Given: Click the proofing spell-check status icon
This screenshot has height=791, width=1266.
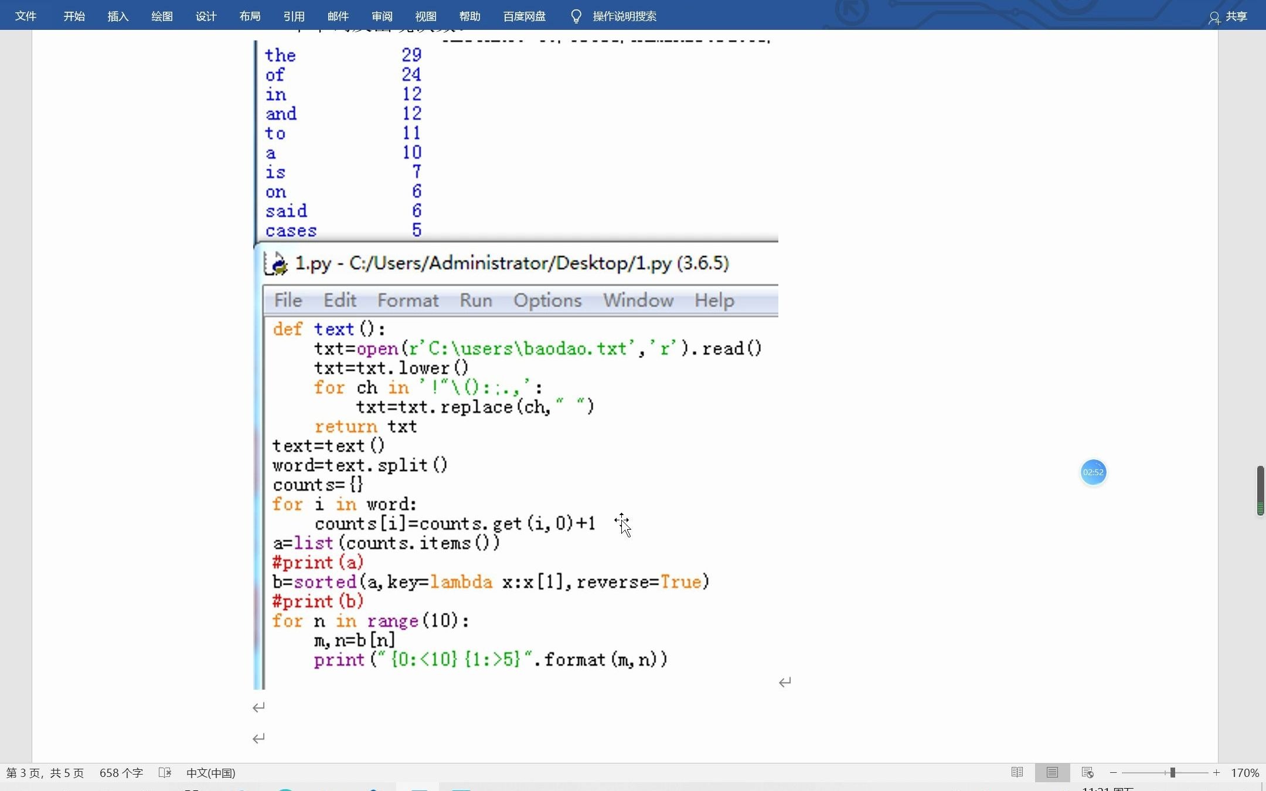Looking at the screenshot, I should click(165, 773).
